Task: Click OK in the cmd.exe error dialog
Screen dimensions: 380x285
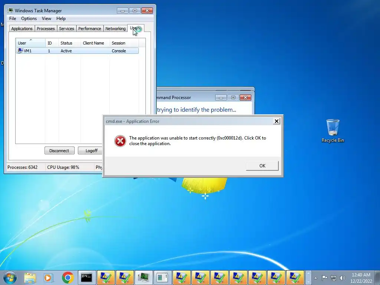Action: [262, 166]
